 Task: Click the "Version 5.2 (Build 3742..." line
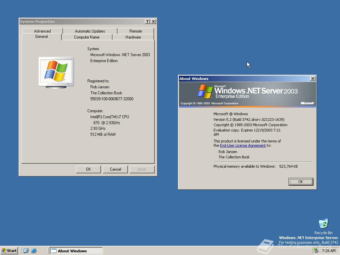249,120
